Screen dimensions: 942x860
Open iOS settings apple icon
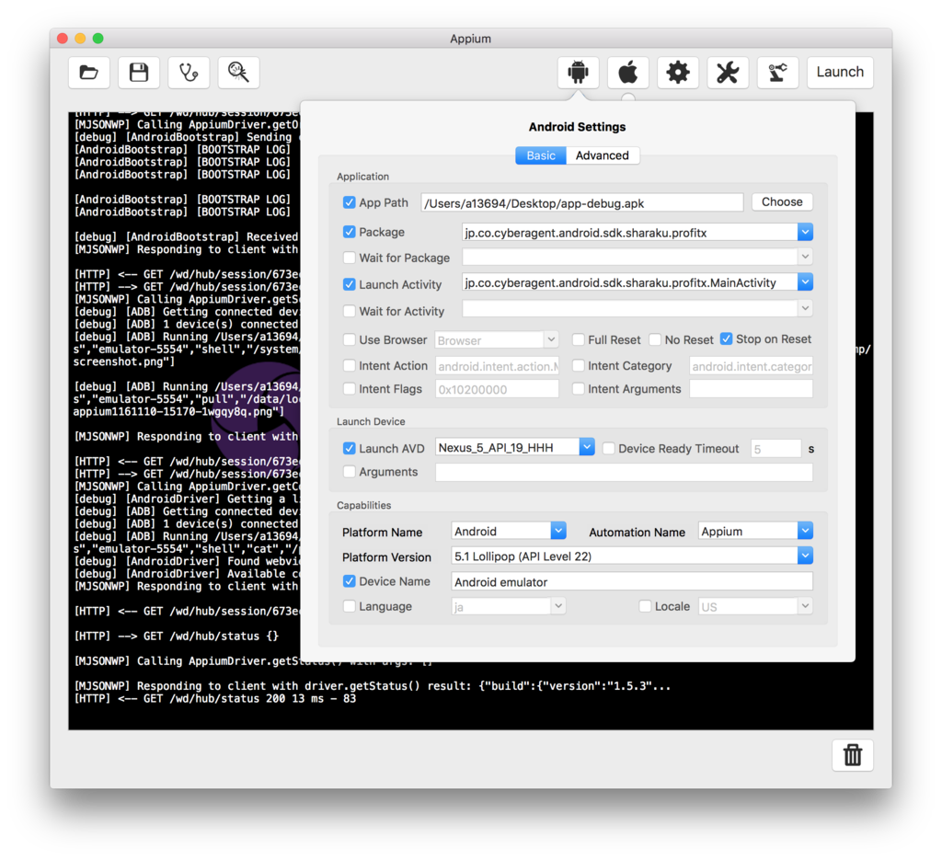pos(627,73)
